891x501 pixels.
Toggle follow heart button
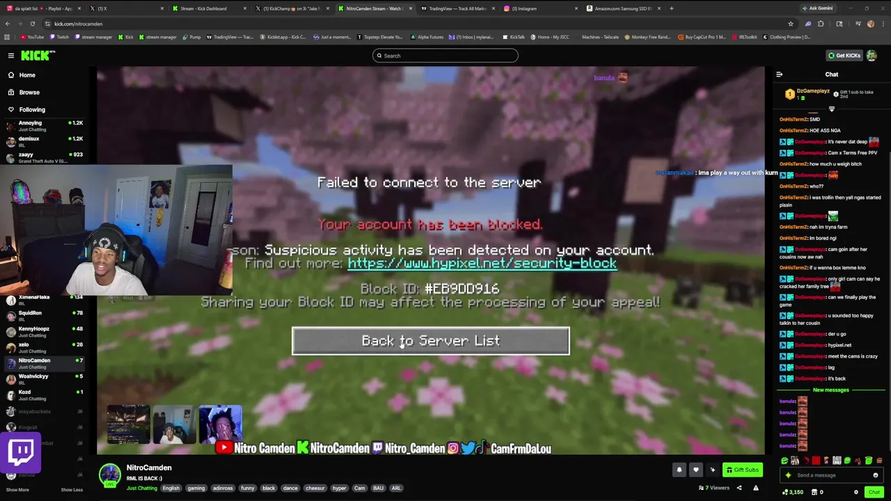point(695,470)
